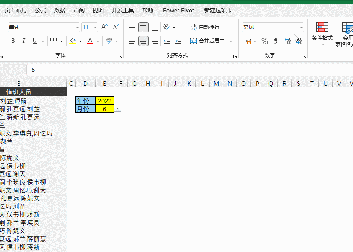Toggle italic formatting
The height and width of the screenshot is (252, 353).
pos(23,41)
